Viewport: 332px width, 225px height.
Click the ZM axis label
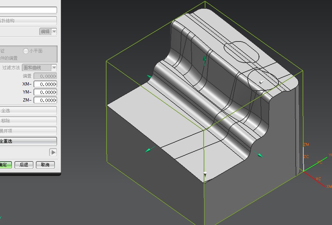[306, 145]
